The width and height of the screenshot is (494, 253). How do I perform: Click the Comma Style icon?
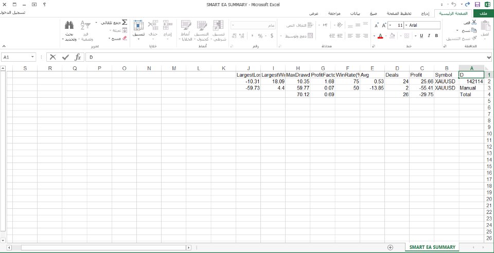[252, 36]
